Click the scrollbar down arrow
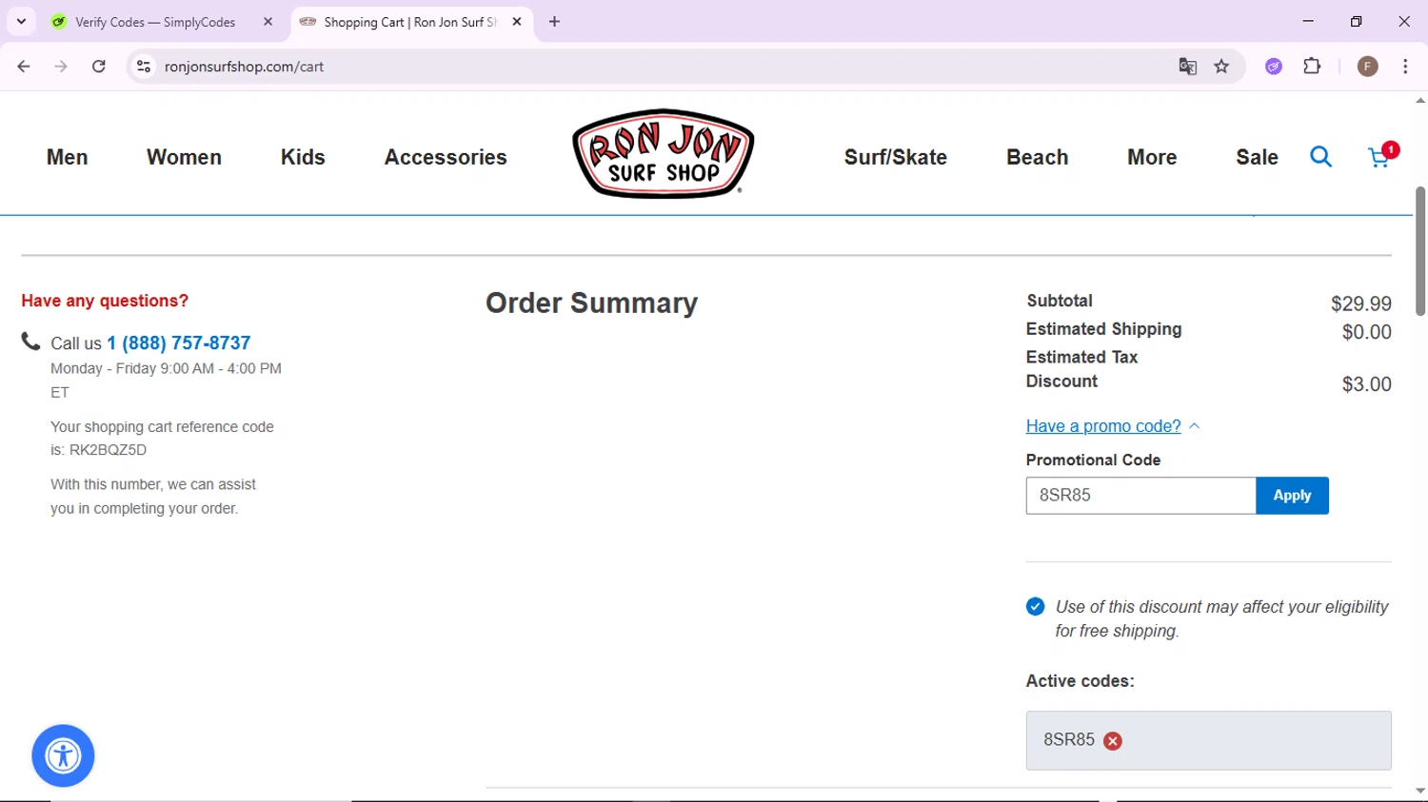1428x802 pixels. point(1420,791)
